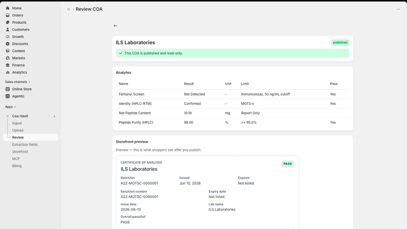
Task: Click the Confirmed result cell
Action: [x=192, y=104]
